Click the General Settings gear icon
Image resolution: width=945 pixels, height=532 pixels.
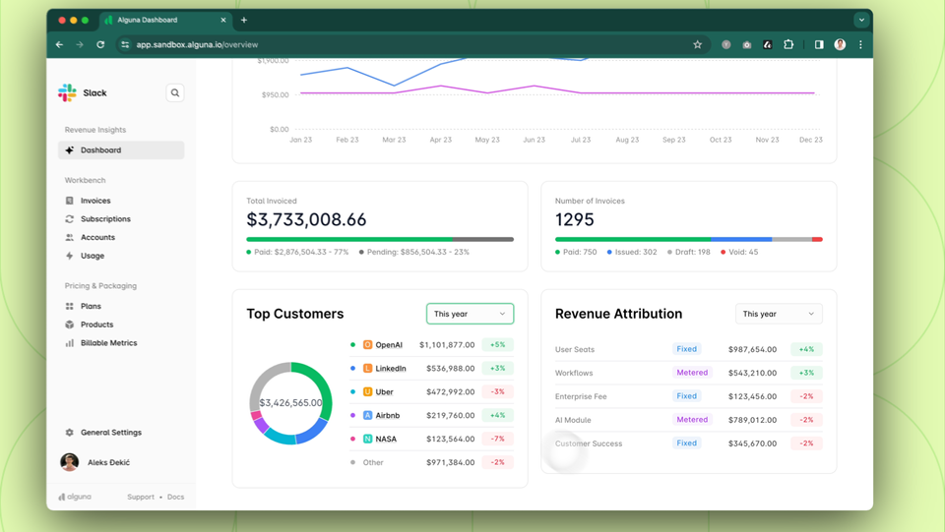69,432
